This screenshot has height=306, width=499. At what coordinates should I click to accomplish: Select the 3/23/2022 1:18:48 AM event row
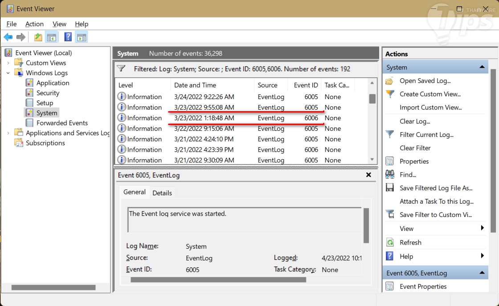tap(204, 118)
